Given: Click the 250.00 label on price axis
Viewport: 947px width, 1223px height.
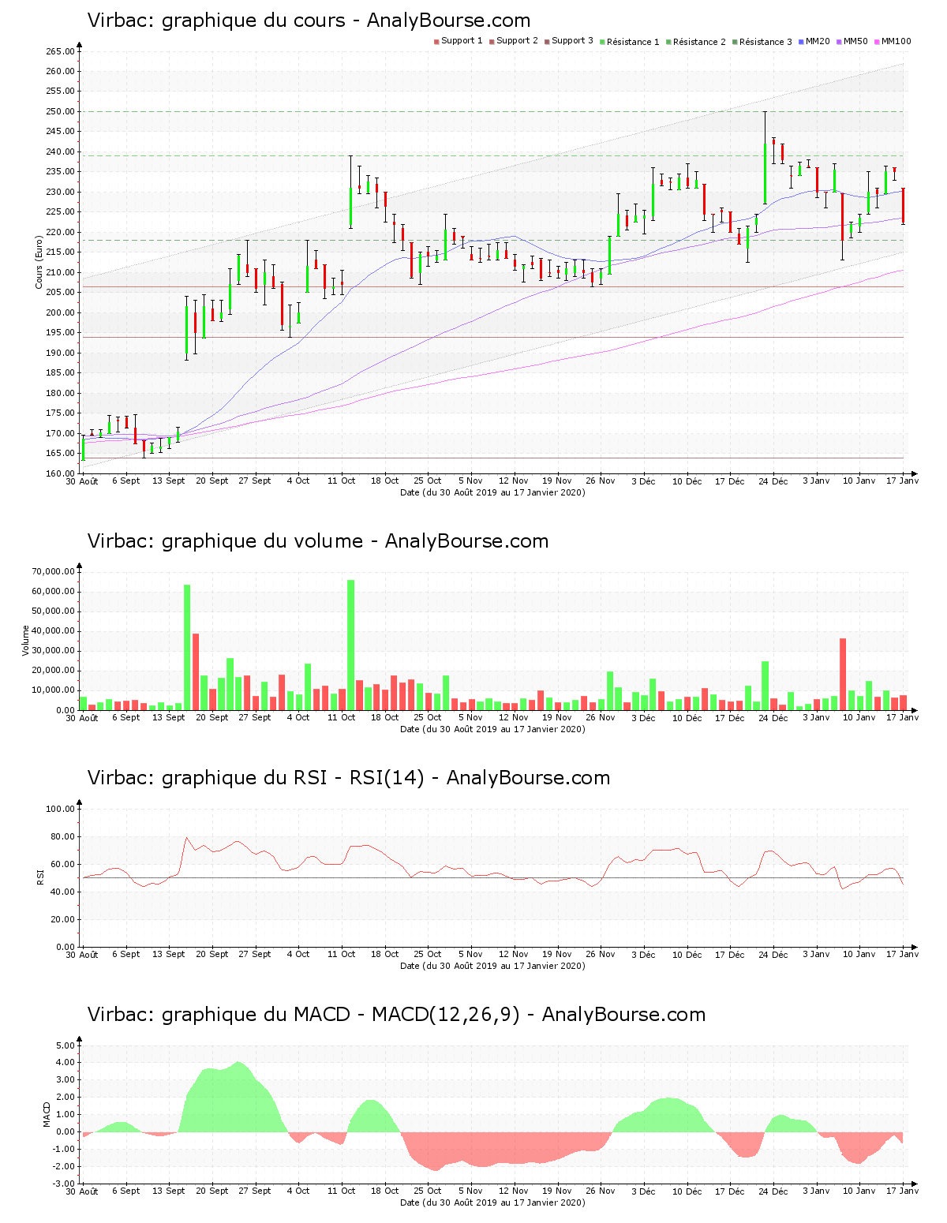Looking at the screenshot, I should coord(61,111).
